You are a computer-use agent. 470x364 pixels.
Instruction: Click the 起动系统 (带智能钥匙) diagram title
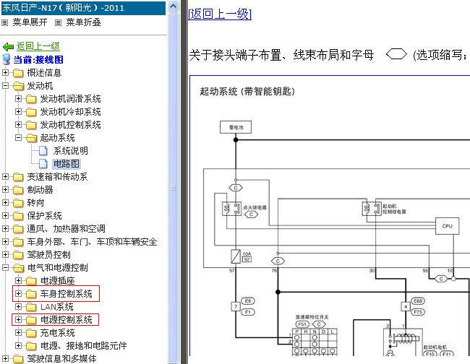(x=247, y=91)
